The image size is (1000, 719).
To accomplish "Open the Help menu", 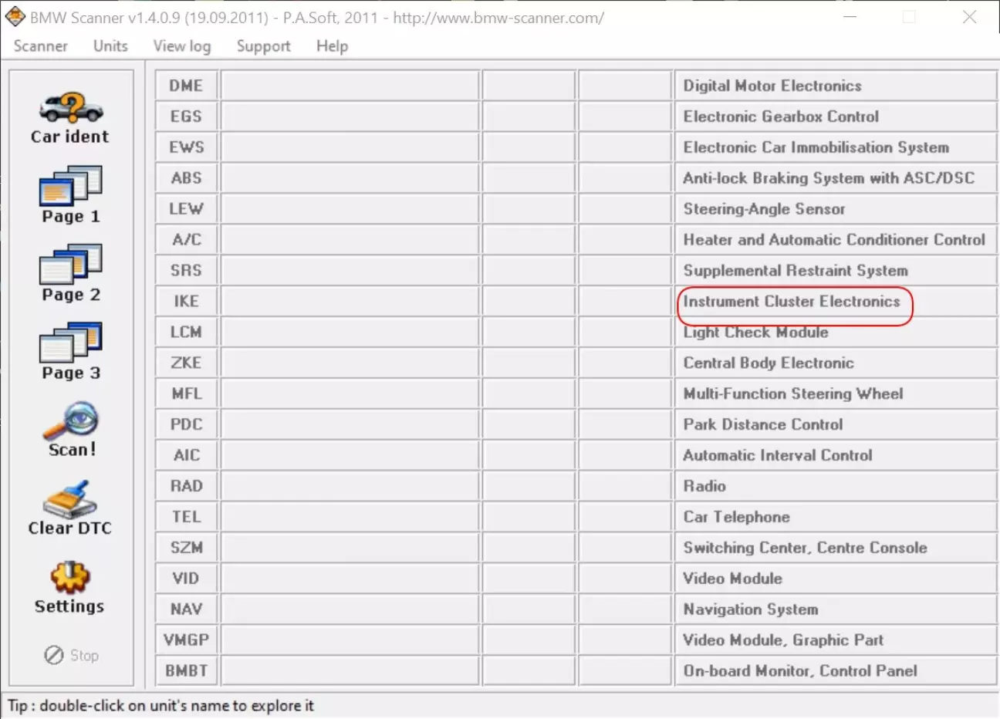I will click(x=332, y=46).
